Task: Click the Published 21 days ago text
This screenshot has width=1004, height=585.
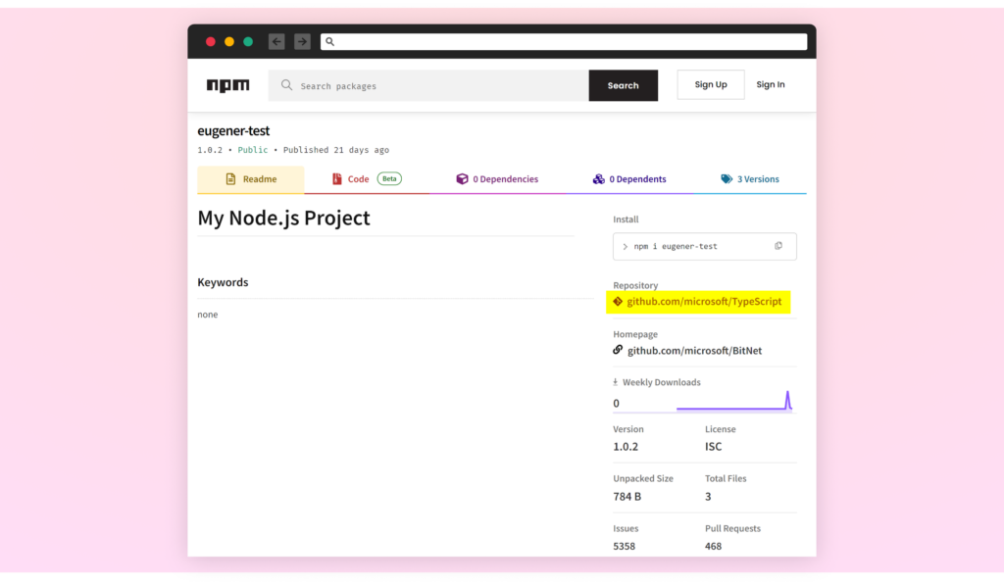Action: pos(336,150)
